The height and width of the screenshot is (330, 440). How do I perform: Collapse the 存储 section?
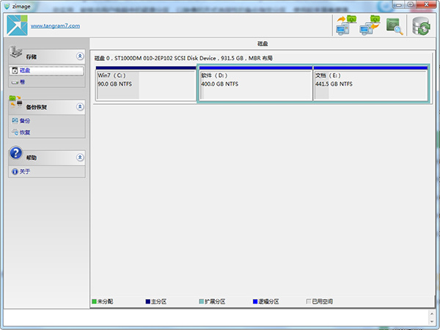point(79,56)
